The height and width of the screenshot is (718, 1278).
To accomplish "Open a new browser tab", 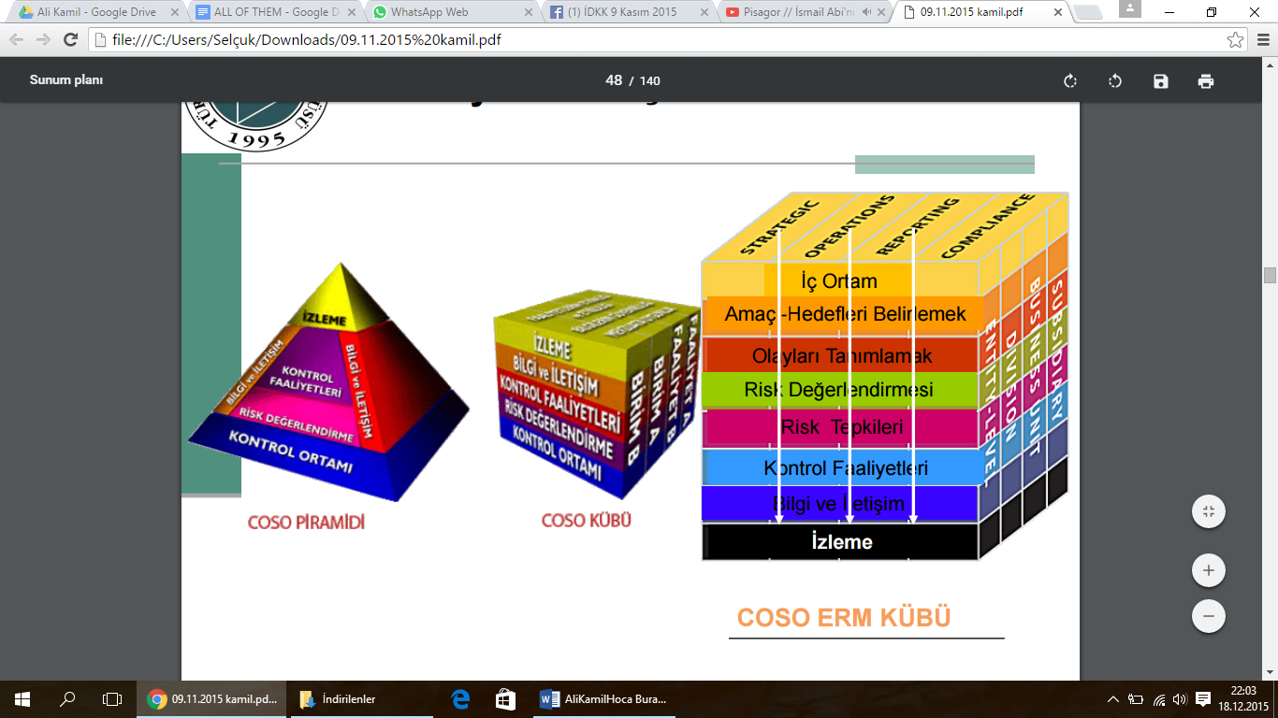I will (1089, 13).
